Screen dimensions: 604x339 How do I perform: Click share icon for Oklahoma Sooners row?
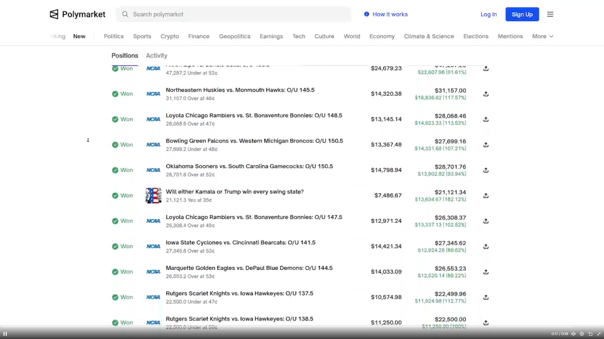click(486, 170)
